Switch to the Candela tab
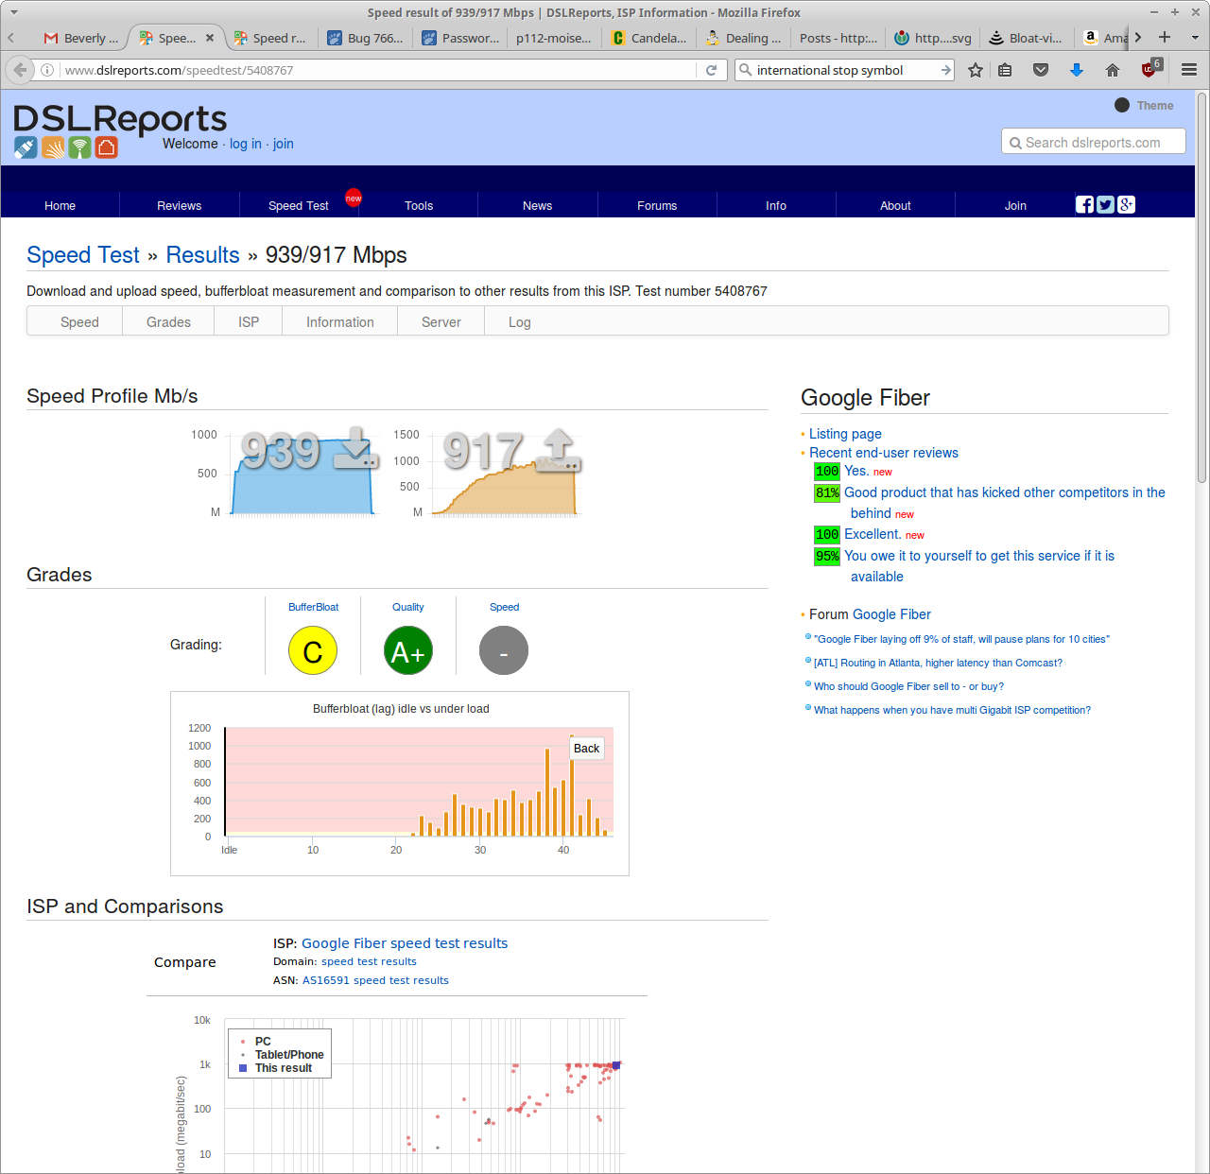The width and height of the screenshot is (1210, 1174). [649, 38]
